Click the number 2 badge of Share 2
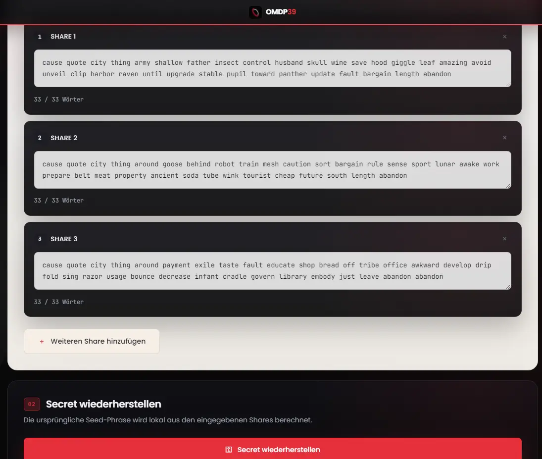The width and height of the screenshot is (542, 459). [x=40, y=138]
